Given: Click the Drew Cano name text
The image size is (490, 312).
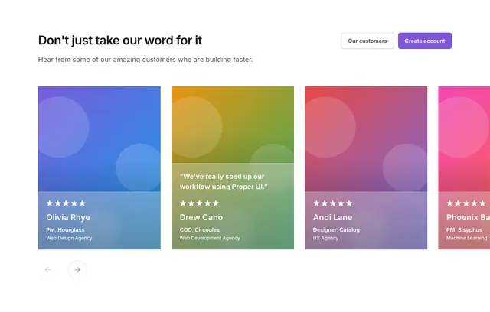Looking at the screenshot, I should coord(201,217).
